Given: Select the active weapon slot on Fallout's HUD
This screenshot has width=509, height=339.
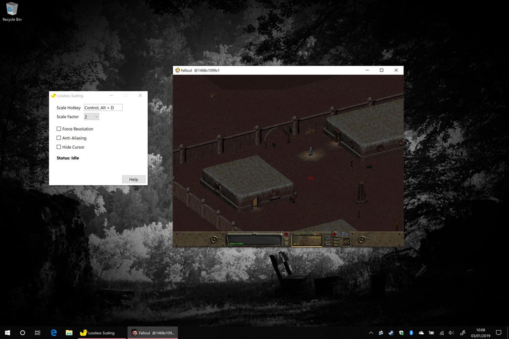Looking at the screenshot, I should [x=307, y=241].
